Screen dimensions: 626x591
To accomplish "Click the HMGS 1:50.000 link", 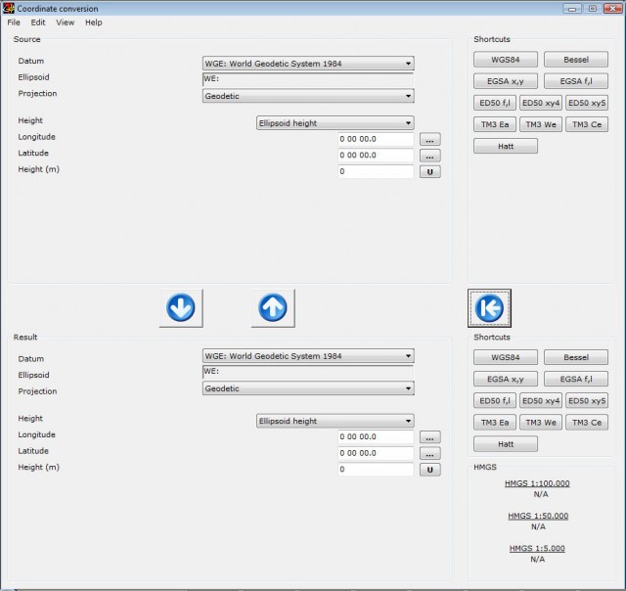I will 537,516.
